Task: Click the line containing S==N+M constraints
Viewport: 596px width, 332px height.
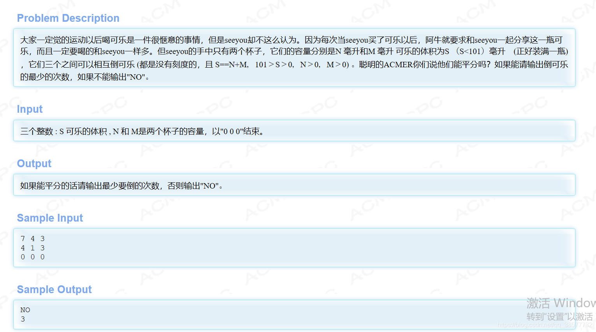Action: point(294,65)
